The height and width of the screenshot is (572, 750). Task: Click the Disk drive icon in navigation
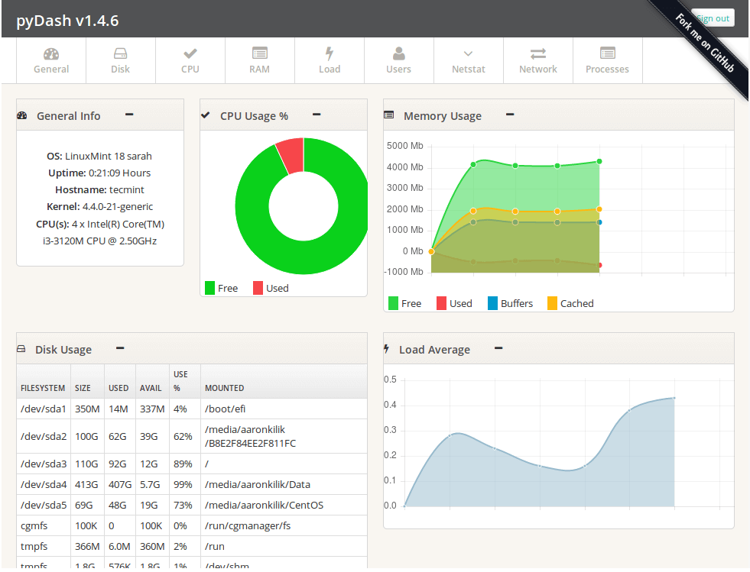point(121,53)
